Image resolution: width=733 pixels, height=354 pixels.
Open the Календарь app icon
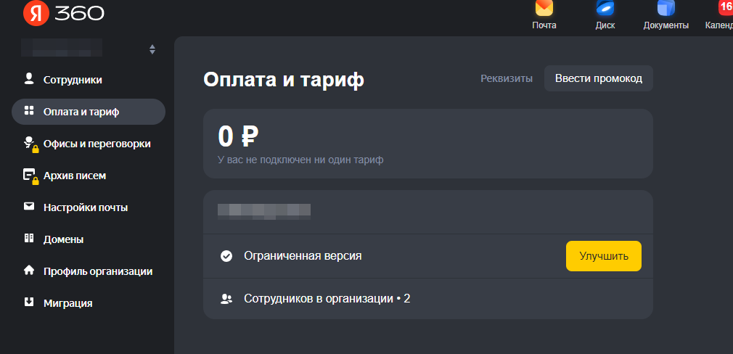[x=725, y=9]
